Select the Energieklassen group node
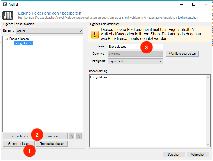Viewport: 213px width, 161px height. (x=19, y=39)
